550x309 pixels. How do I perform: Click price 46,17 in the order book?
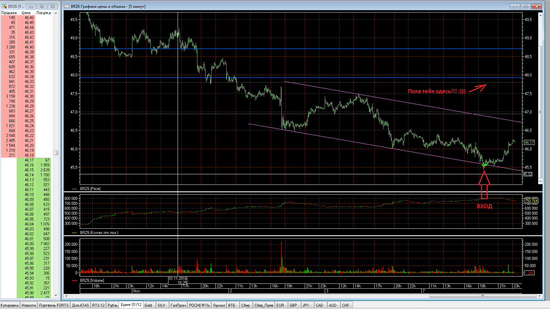(x=29, y=160)
